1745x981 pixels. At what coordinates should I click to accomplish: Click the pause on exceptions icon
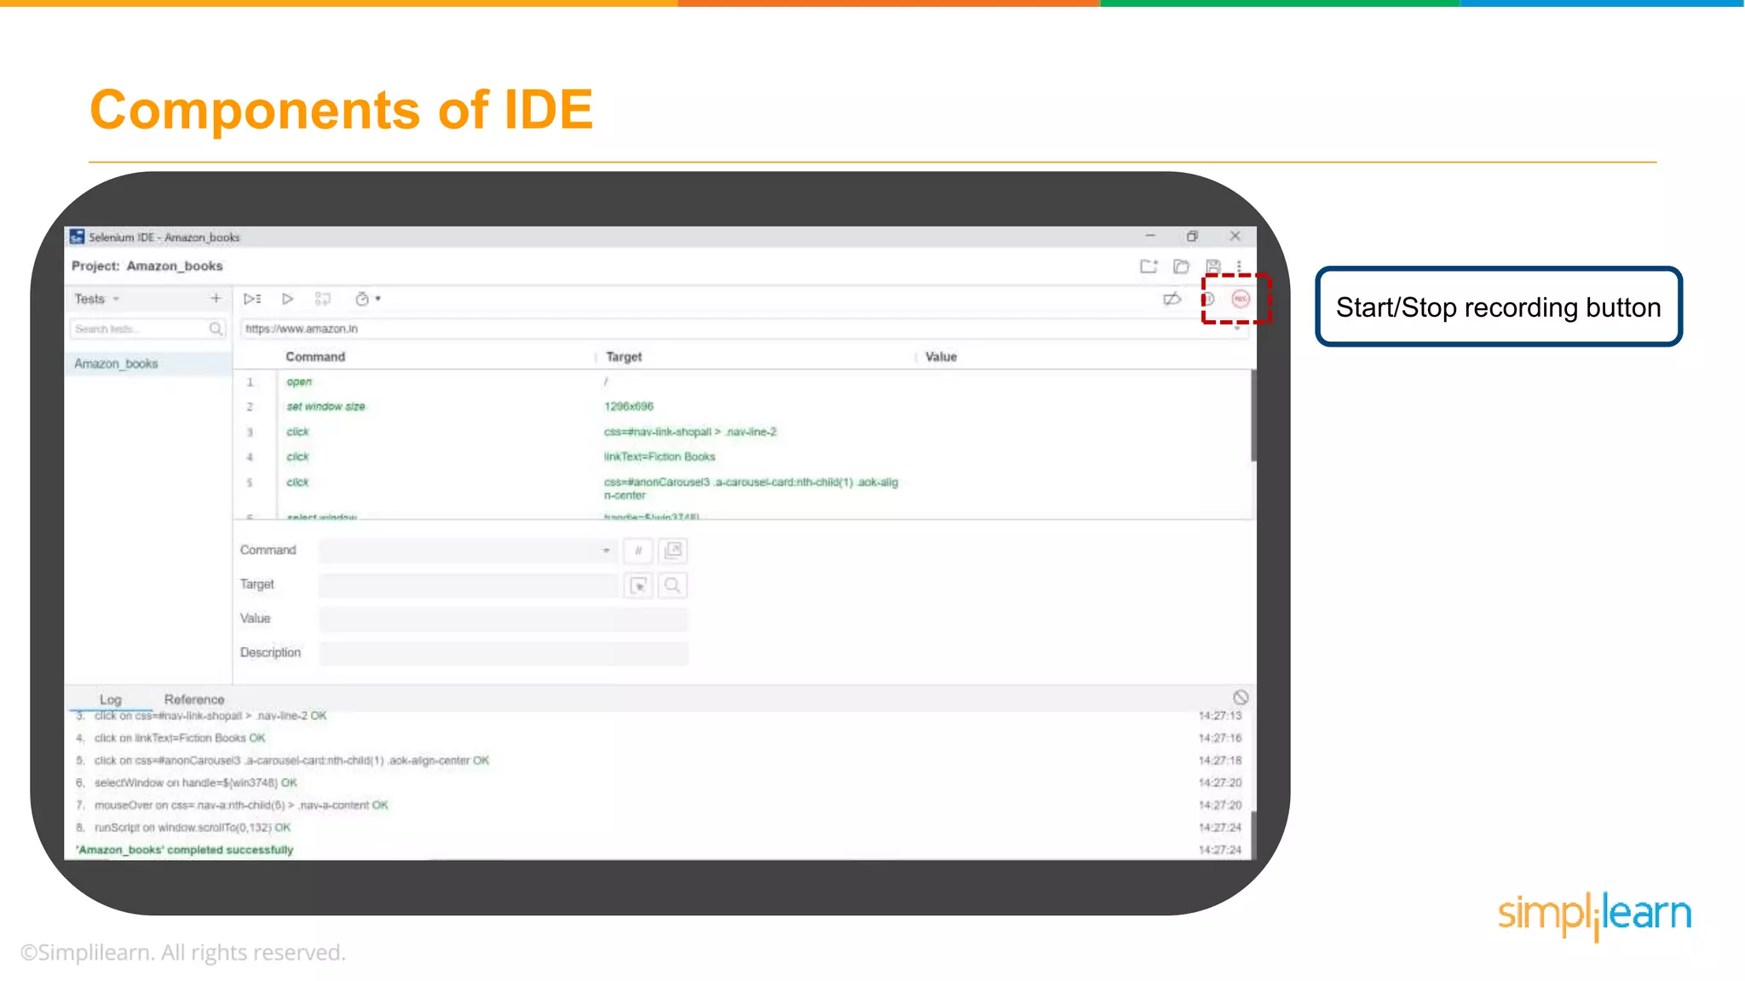tap(1208, 299)
